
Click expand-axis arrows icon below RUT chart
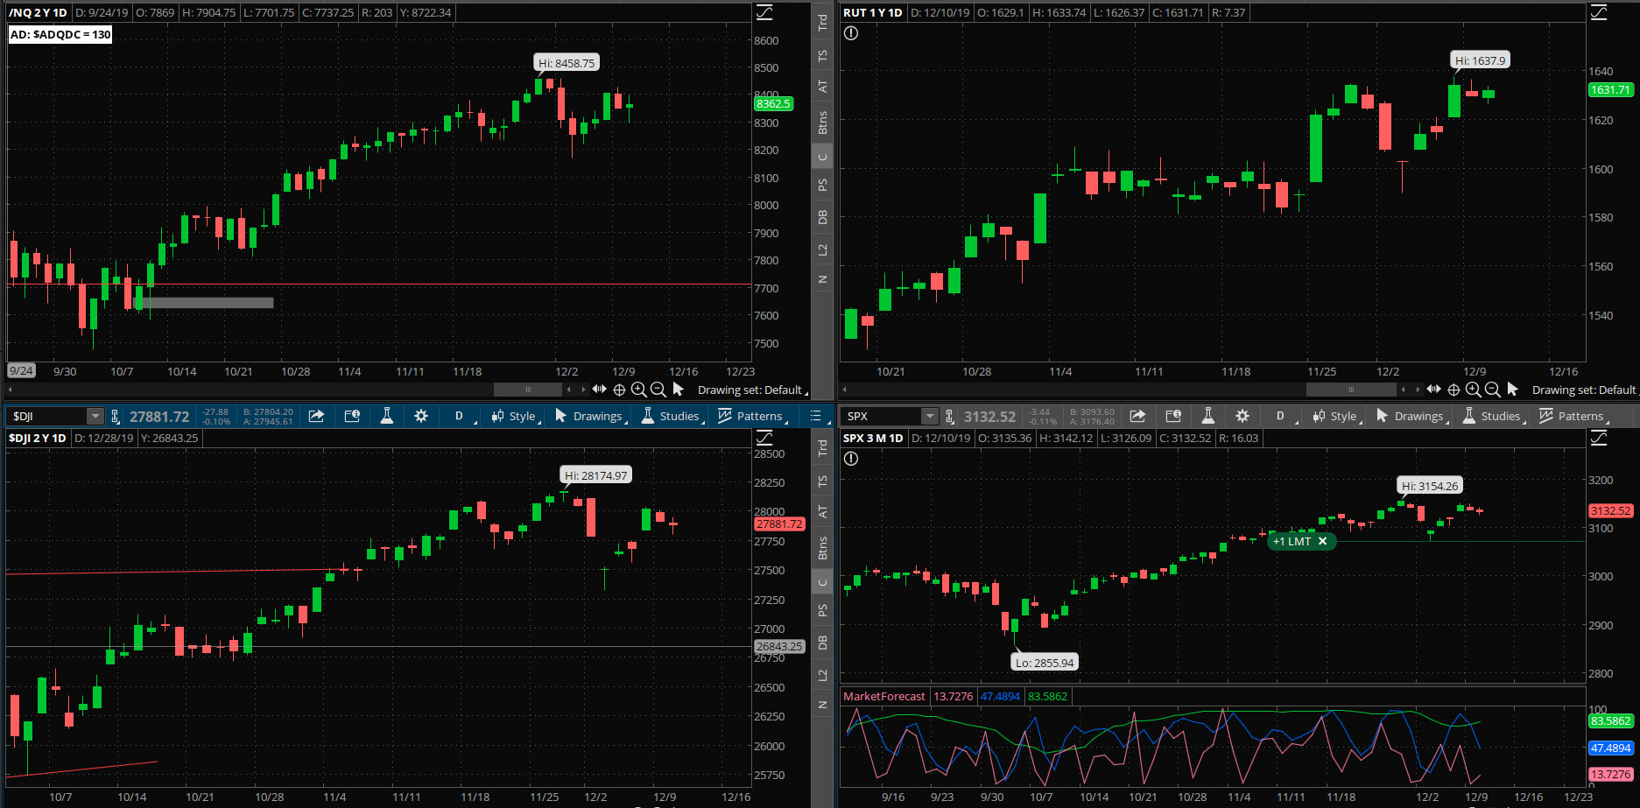coord(1433,389)
